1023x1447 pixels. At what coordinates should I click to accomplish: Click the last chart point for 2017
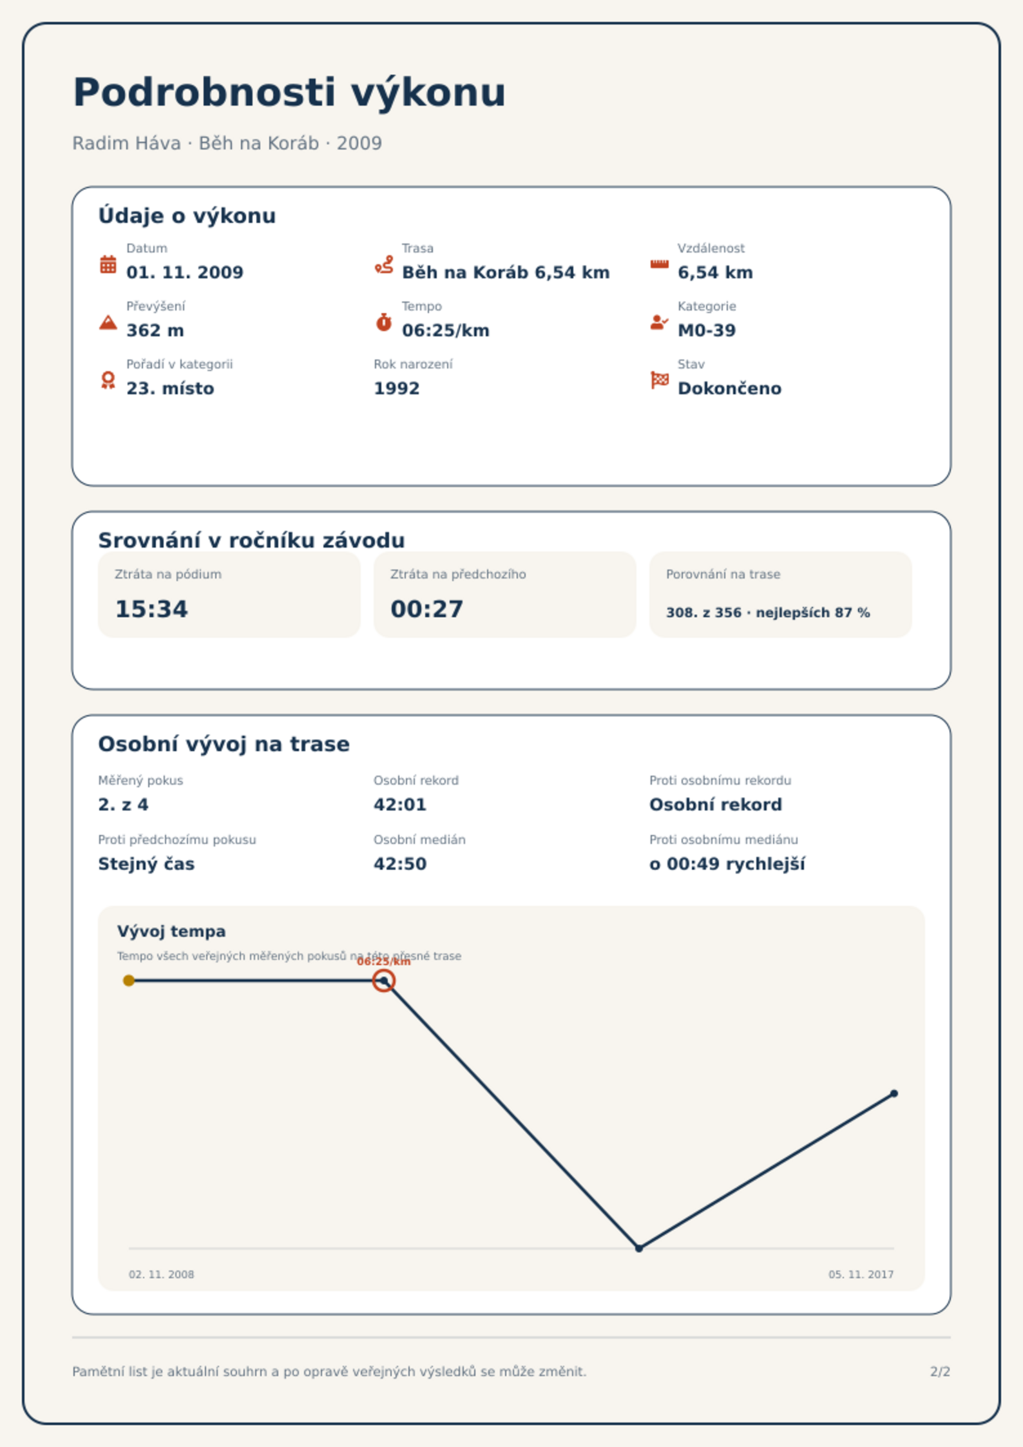(x=894, y=1093)
